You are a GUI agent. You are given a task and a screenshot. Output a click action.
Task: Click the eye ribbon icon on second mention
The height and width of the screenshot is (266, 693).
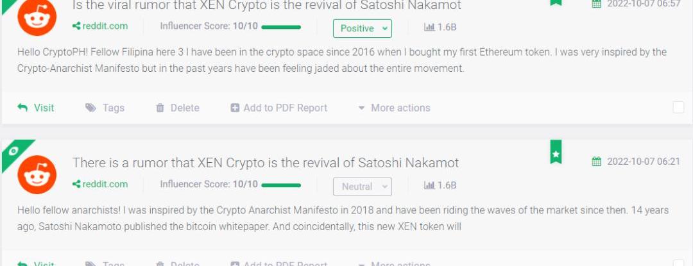13,151
